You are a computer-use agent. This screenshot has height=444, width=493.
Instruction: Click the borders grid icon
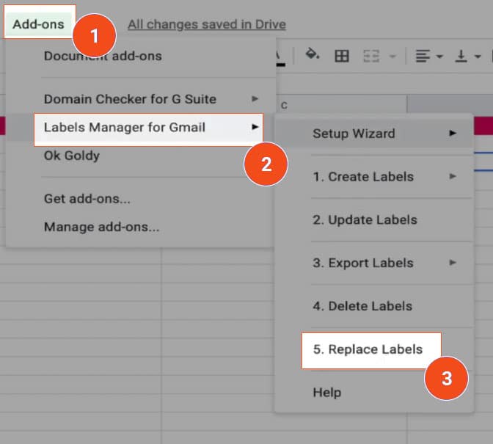(342, 56)
